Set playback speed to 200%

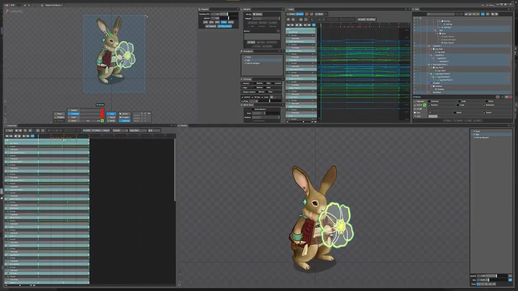[x=231, y=22]
